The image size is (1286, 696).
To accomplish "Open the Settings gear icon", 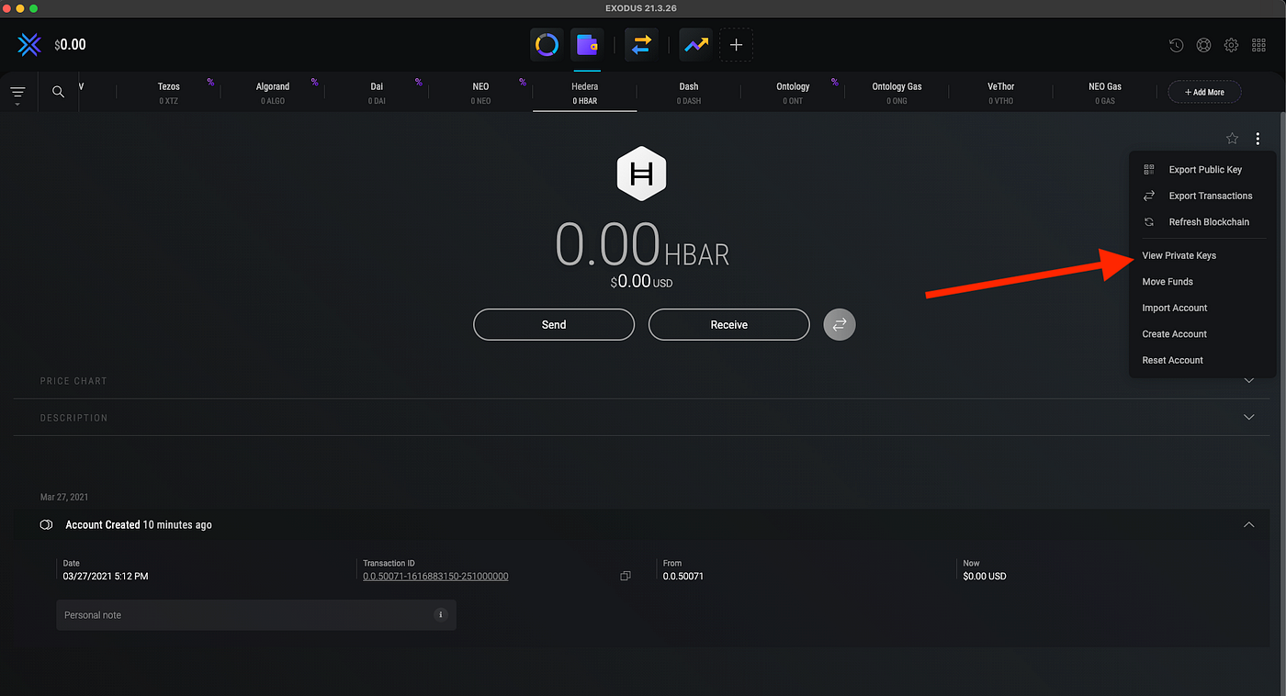I will (x=1231, y=45).
